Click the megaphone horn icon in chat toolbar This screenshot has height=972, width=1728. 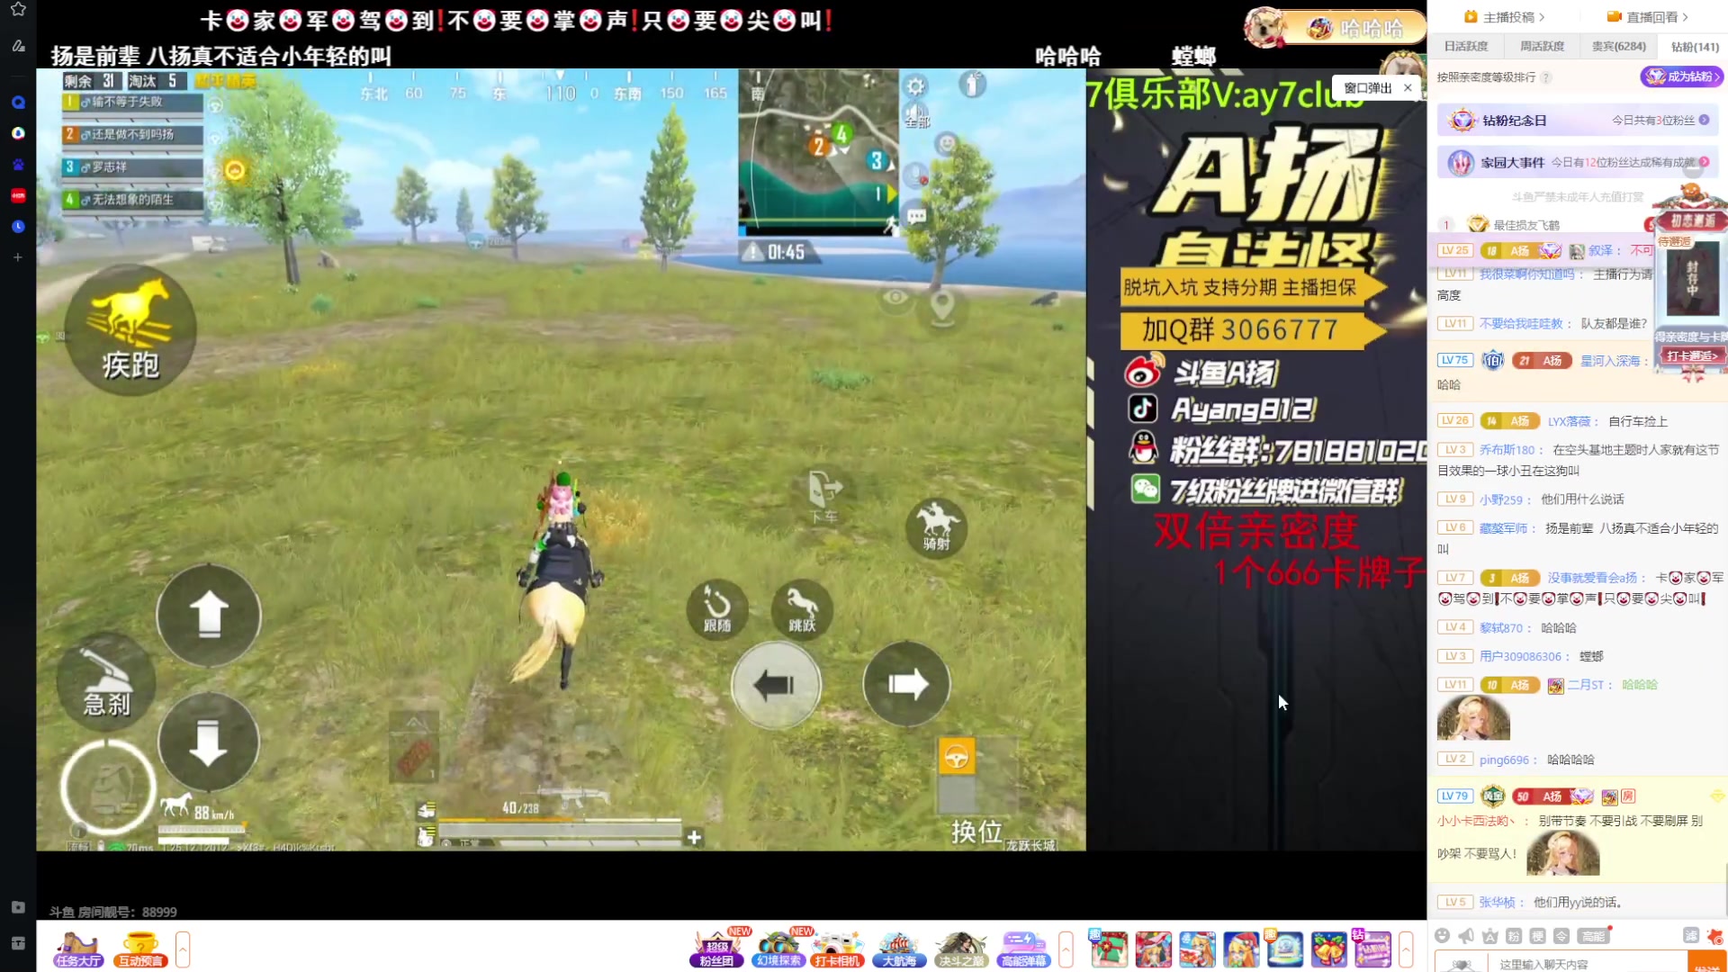[1466, 936]
